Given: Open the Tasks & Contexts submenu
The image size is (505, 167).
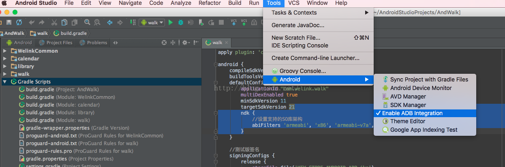Looking at the screenshot, I should (318, 13).
